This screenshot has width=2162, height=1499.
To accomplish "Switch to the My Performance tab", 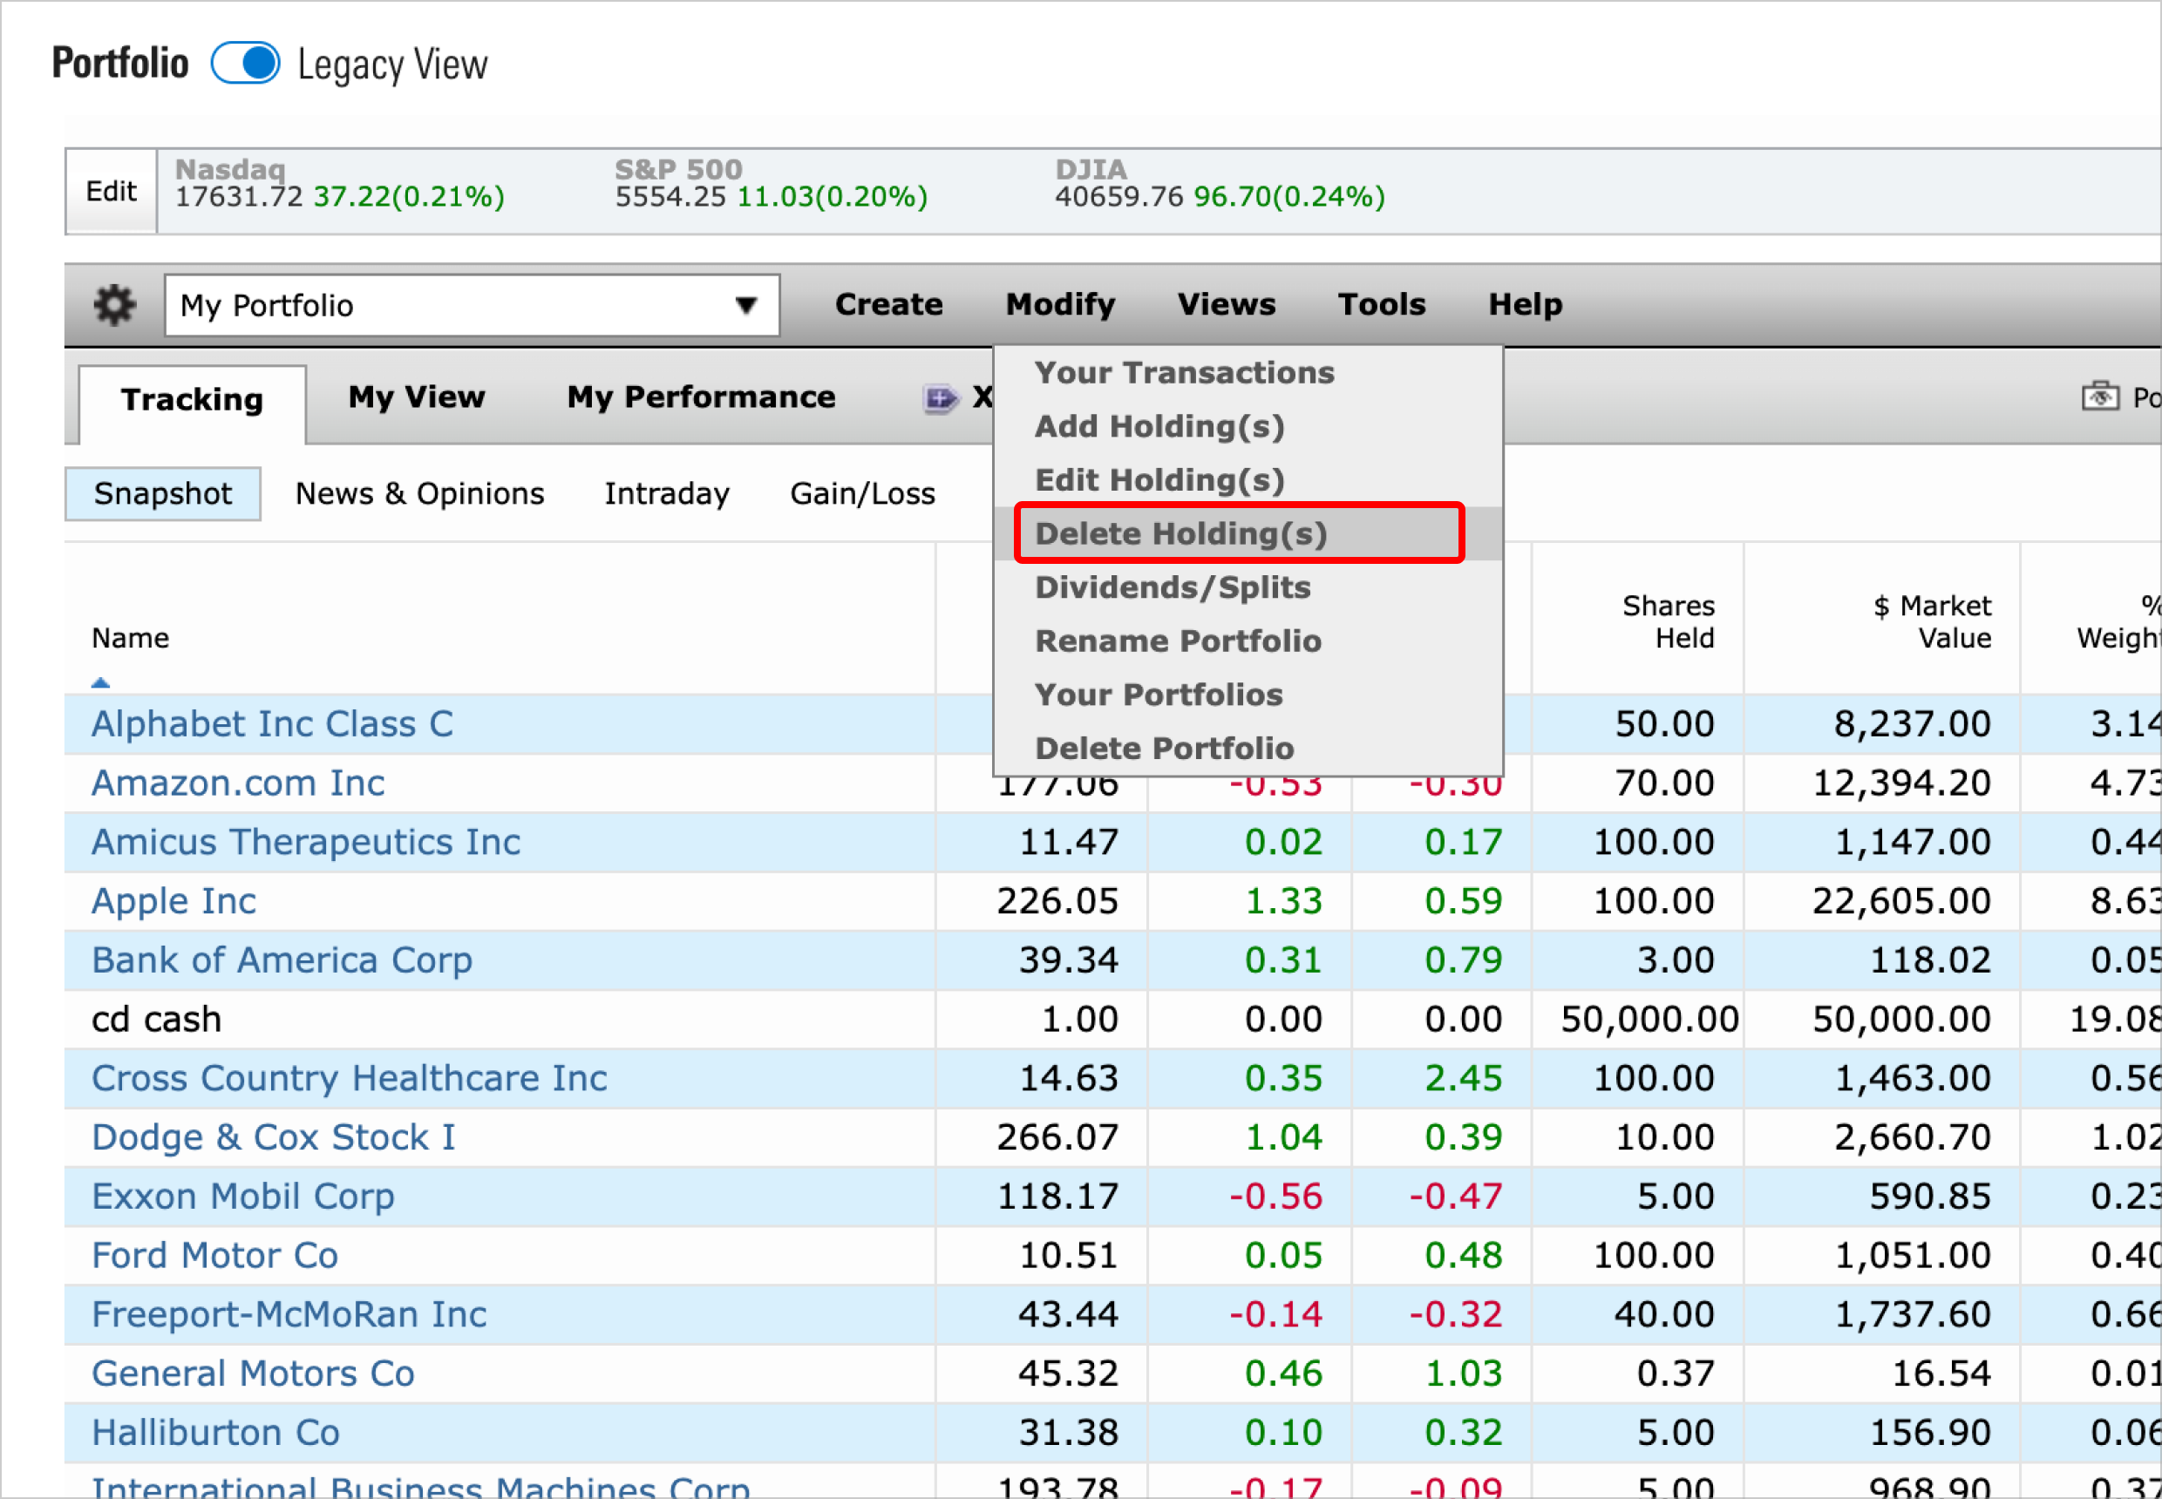I will coord(701,397).
